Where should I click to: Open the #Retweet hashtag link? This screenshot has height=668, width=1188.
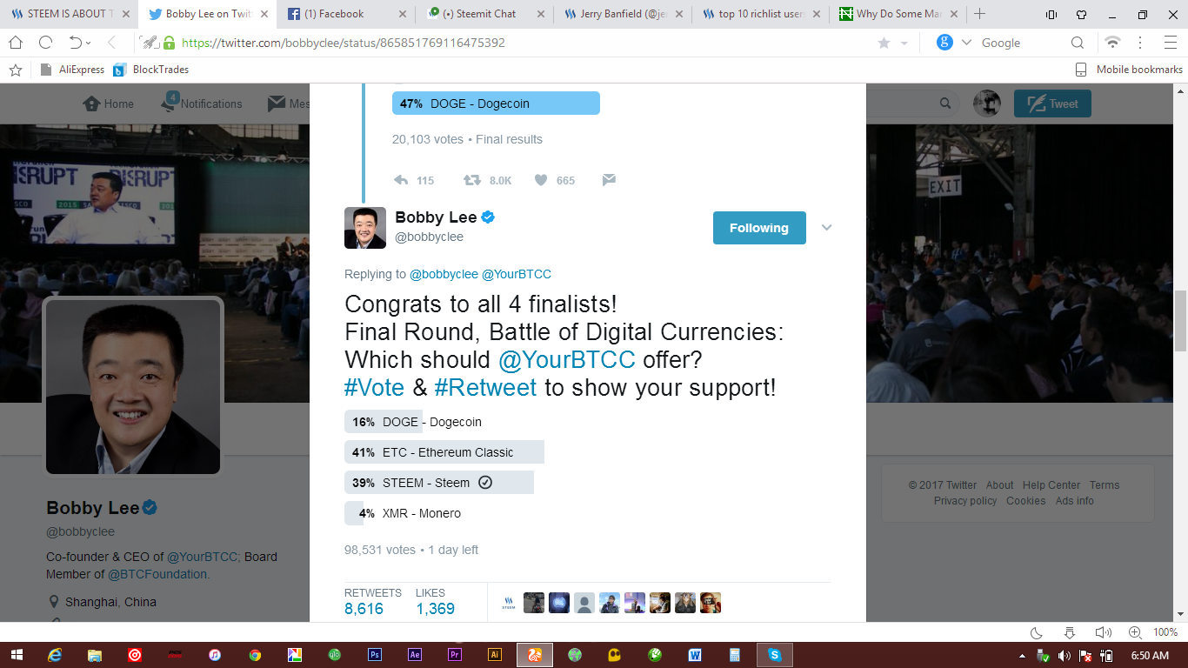(485, 387)
